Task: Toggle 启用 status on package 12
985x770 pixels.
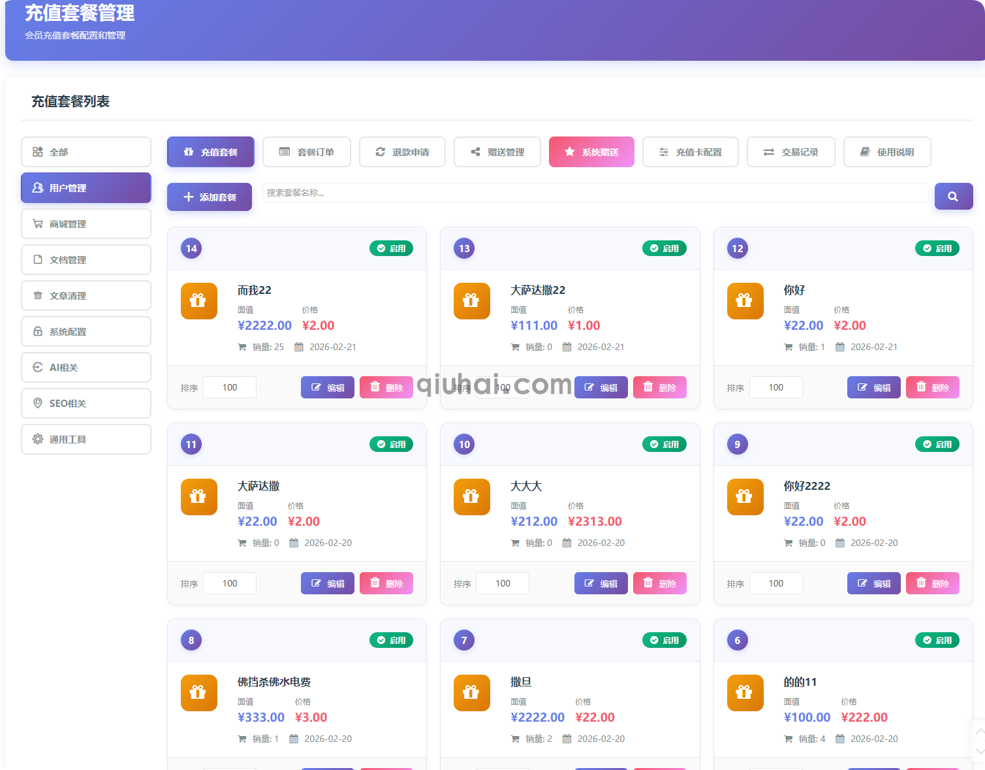Action: (x=937, y=248)
